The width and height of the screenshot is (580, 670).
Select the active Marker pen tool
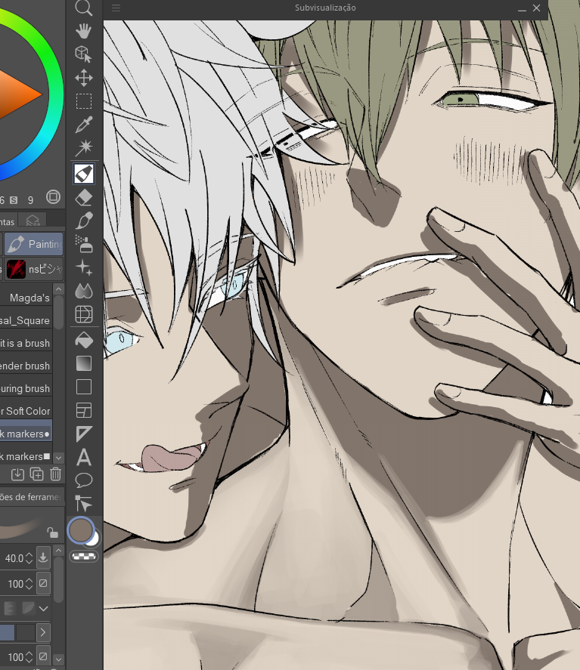tap(84, 174)
